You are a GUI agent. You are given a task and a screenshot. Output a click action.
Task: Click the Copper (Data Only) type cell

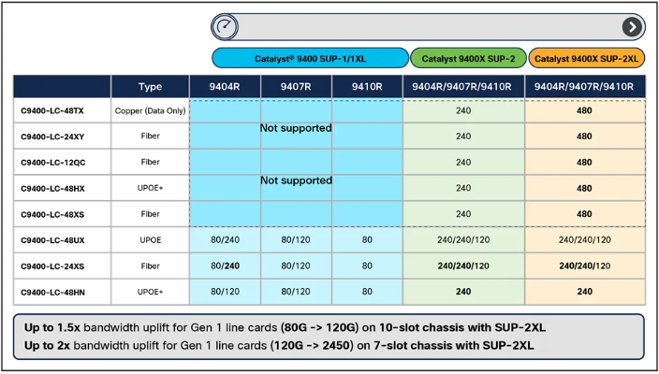[150, 111]
